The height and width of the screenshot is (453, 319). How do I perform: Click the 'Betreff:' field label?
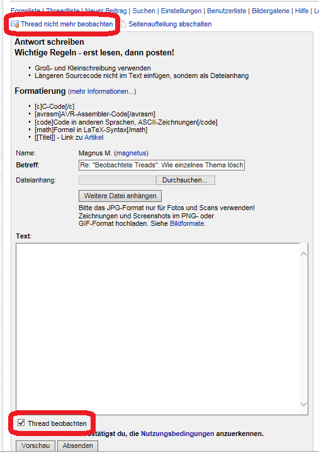pos(28,165)
